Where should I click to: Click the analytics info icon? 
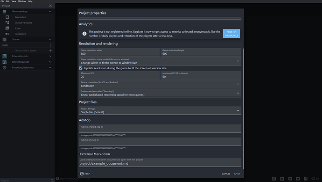point(84,34)
